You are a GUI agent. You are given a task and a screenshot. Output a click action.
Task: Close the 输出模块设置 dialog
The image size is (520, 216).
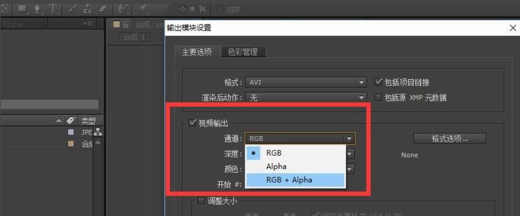tap(512, 28)
